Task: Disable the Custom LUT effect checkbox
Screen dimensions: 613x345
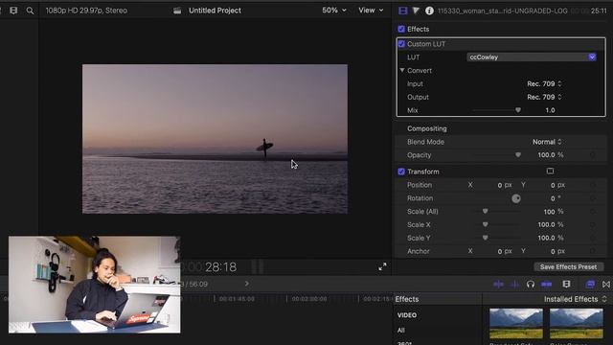Action: pos(401,44)
